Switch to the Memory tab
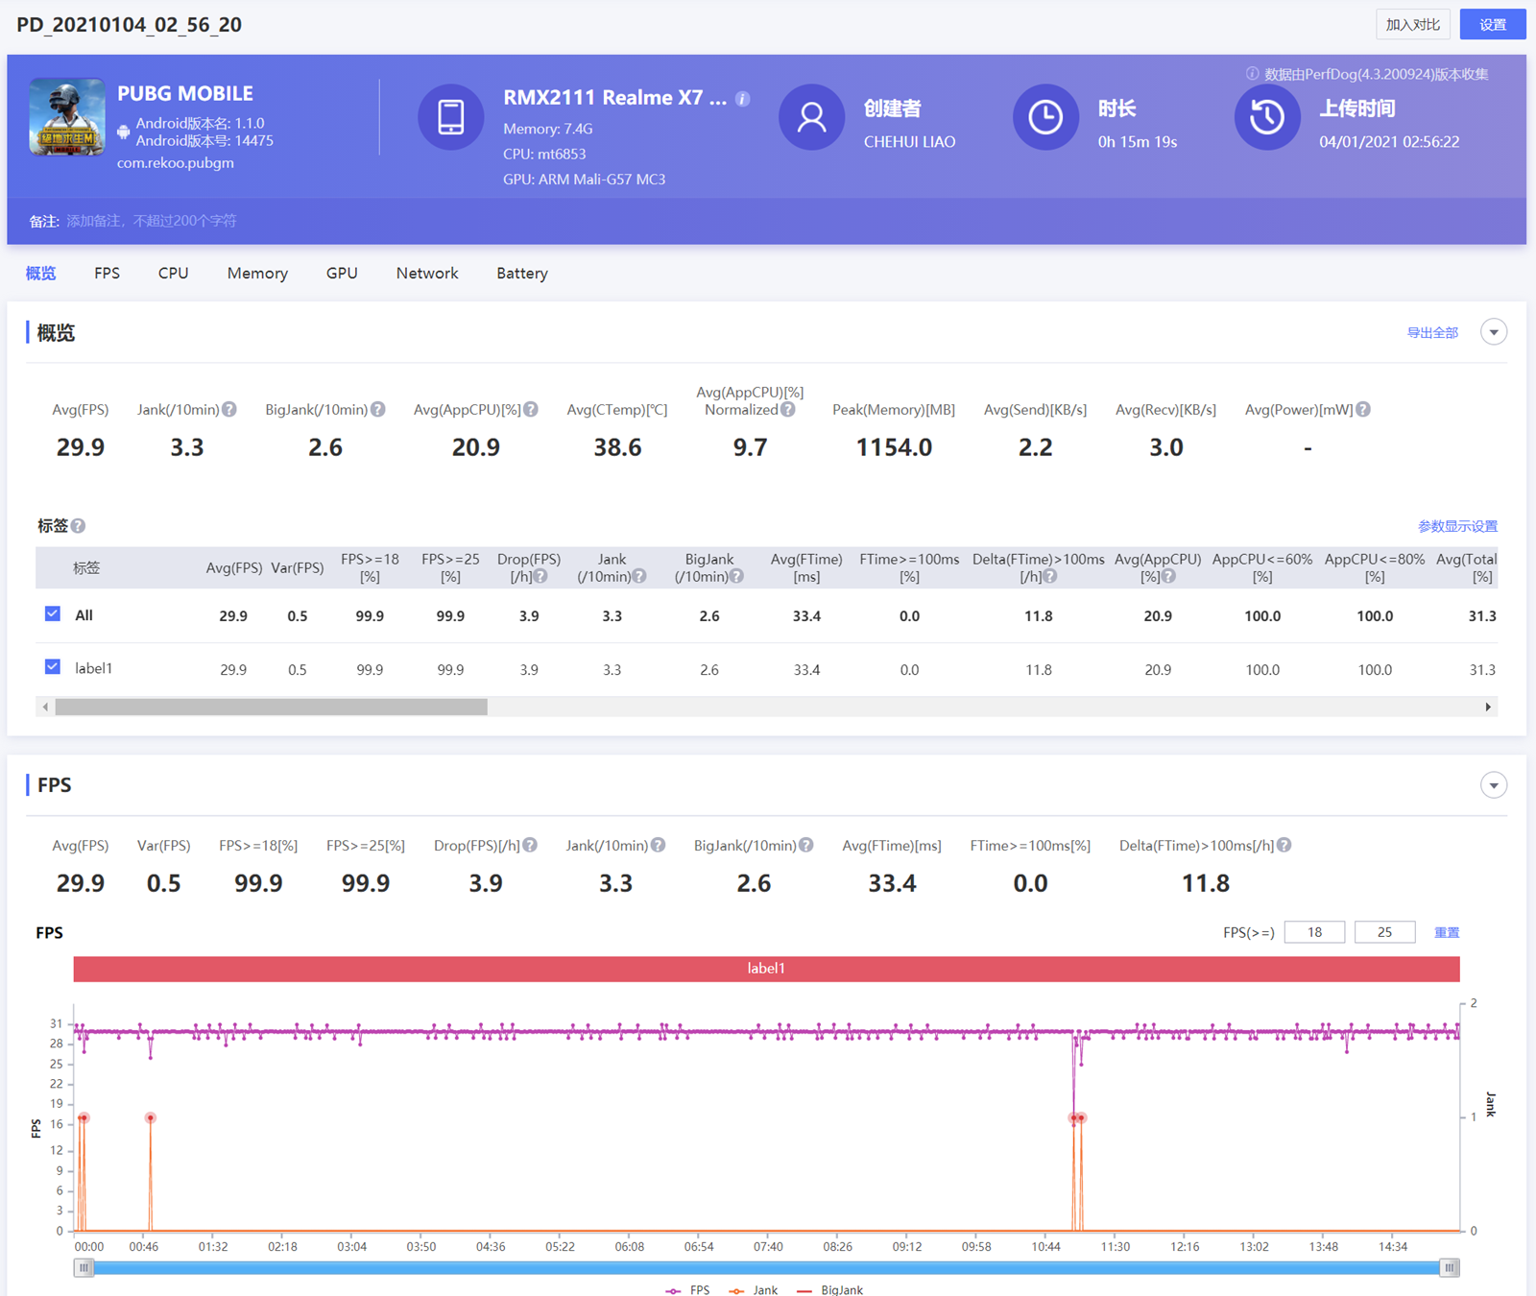Screen dimensions: 1536x1296 257,274
